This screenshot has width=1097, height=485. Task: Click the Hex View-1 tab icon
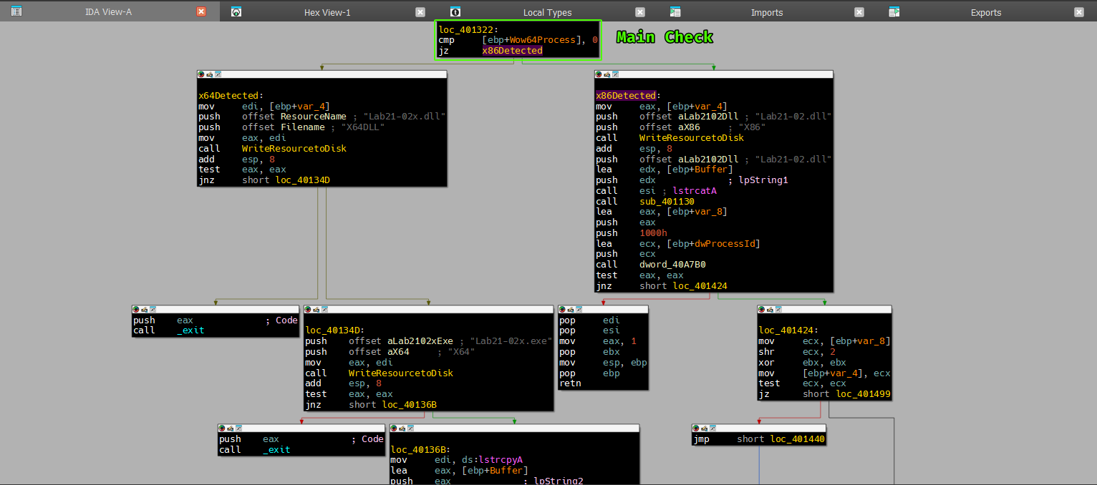coord(236,11)
